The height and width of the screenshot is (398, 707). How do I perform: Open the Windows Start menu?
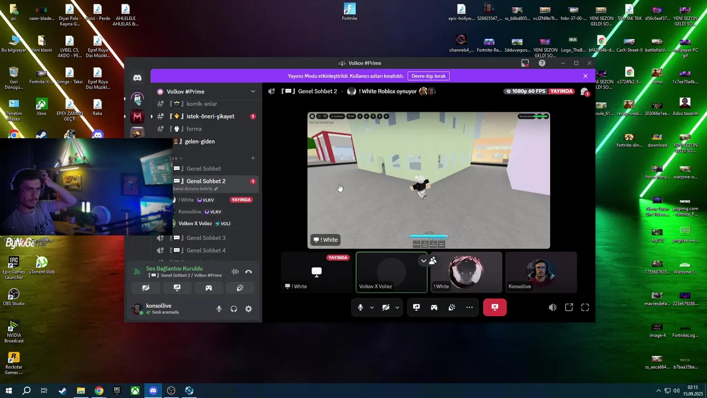8,391
